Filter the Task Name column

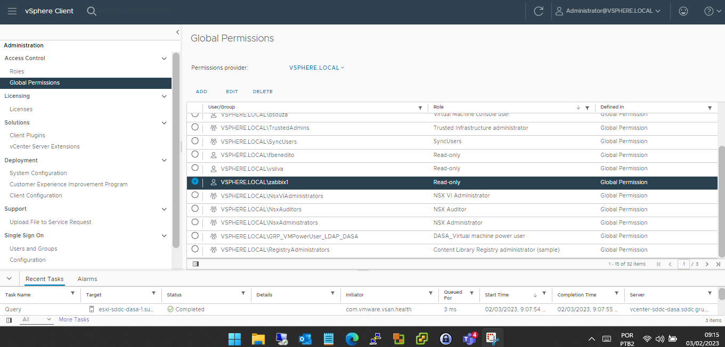[73, 293]
